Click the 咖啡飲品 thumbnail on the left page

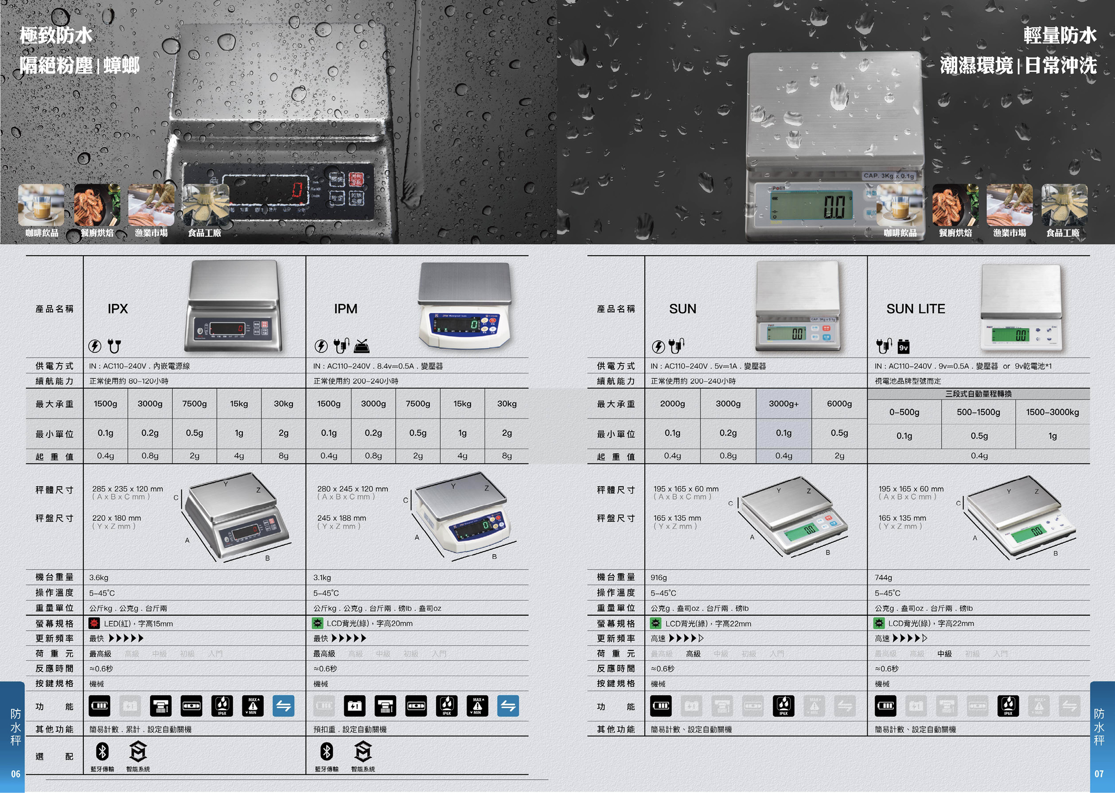click(42, 206)
